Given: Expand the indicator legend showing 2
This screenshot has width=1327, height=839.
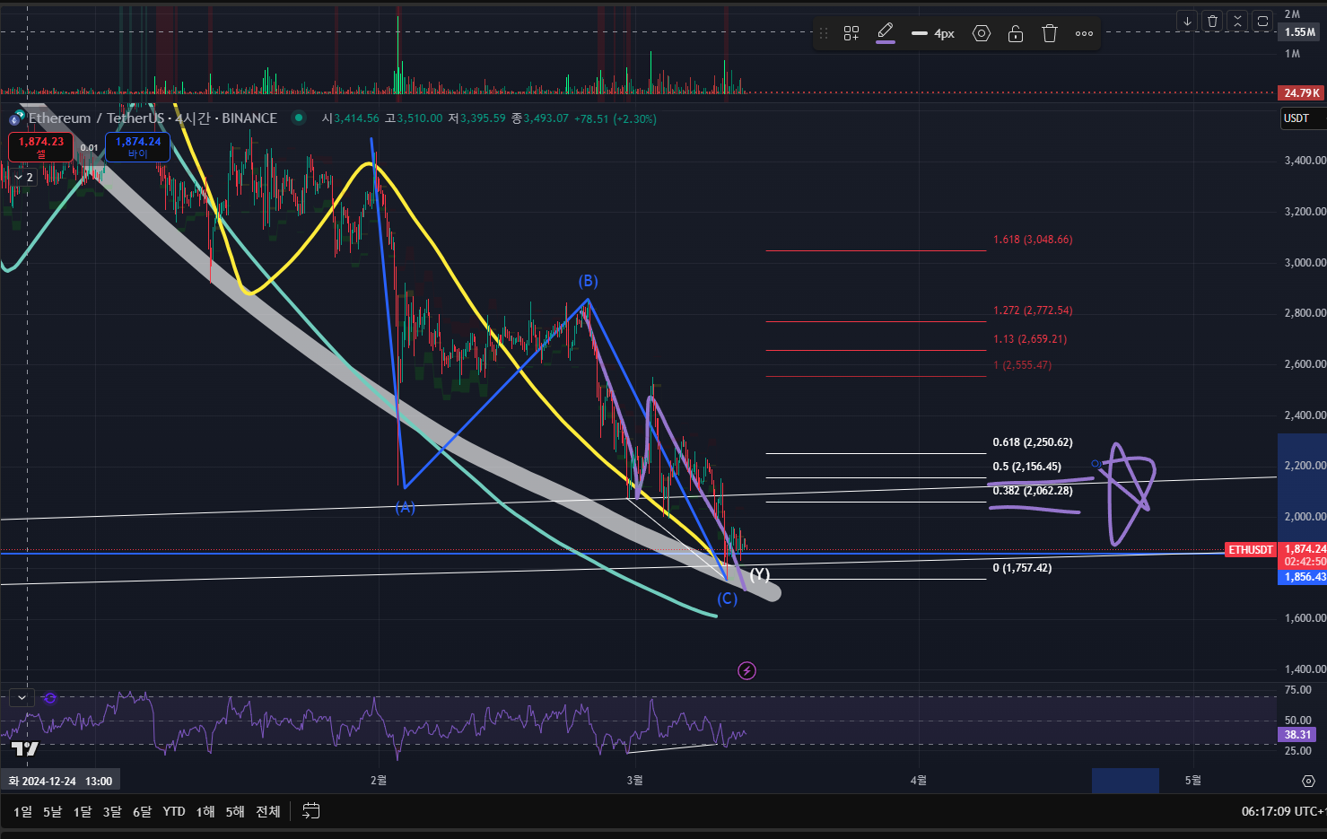Looking at the screenshot, I should pos(23,178).
